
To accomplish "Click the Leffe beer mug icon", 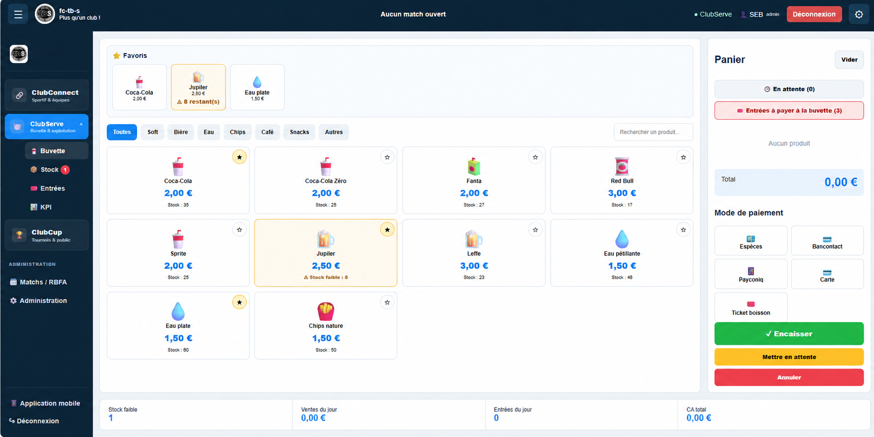I will click(x=474, y=239).
